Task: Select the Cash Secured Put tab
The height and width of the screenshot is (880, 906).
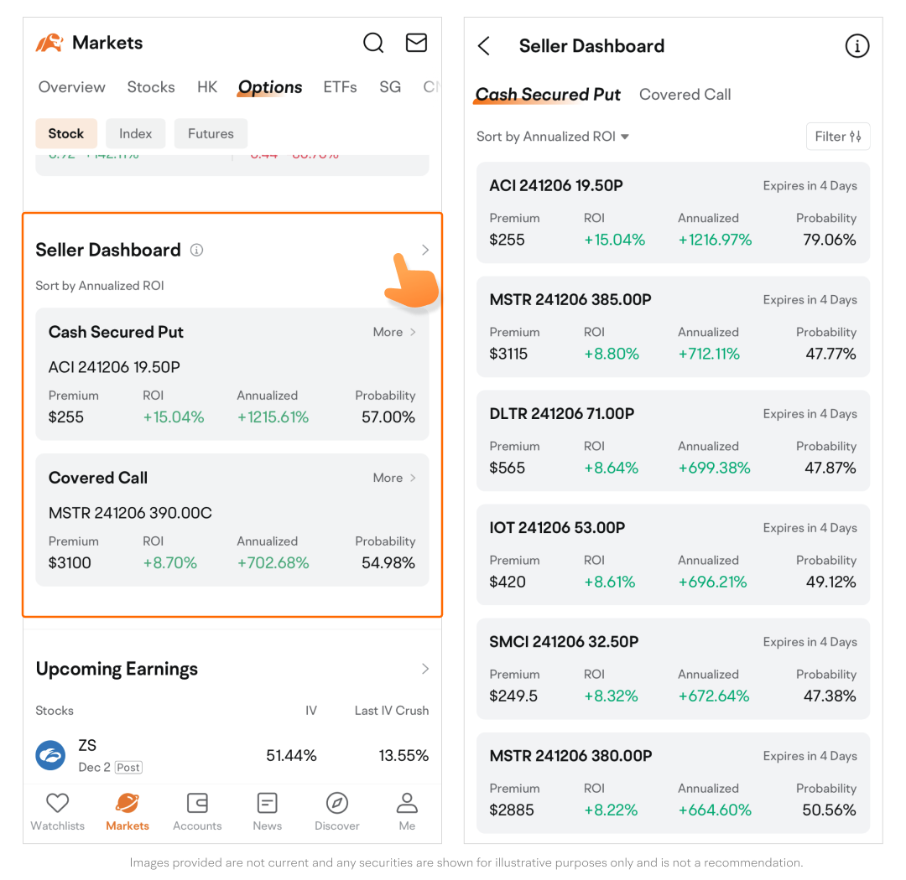Action: (x=547, y=95)
